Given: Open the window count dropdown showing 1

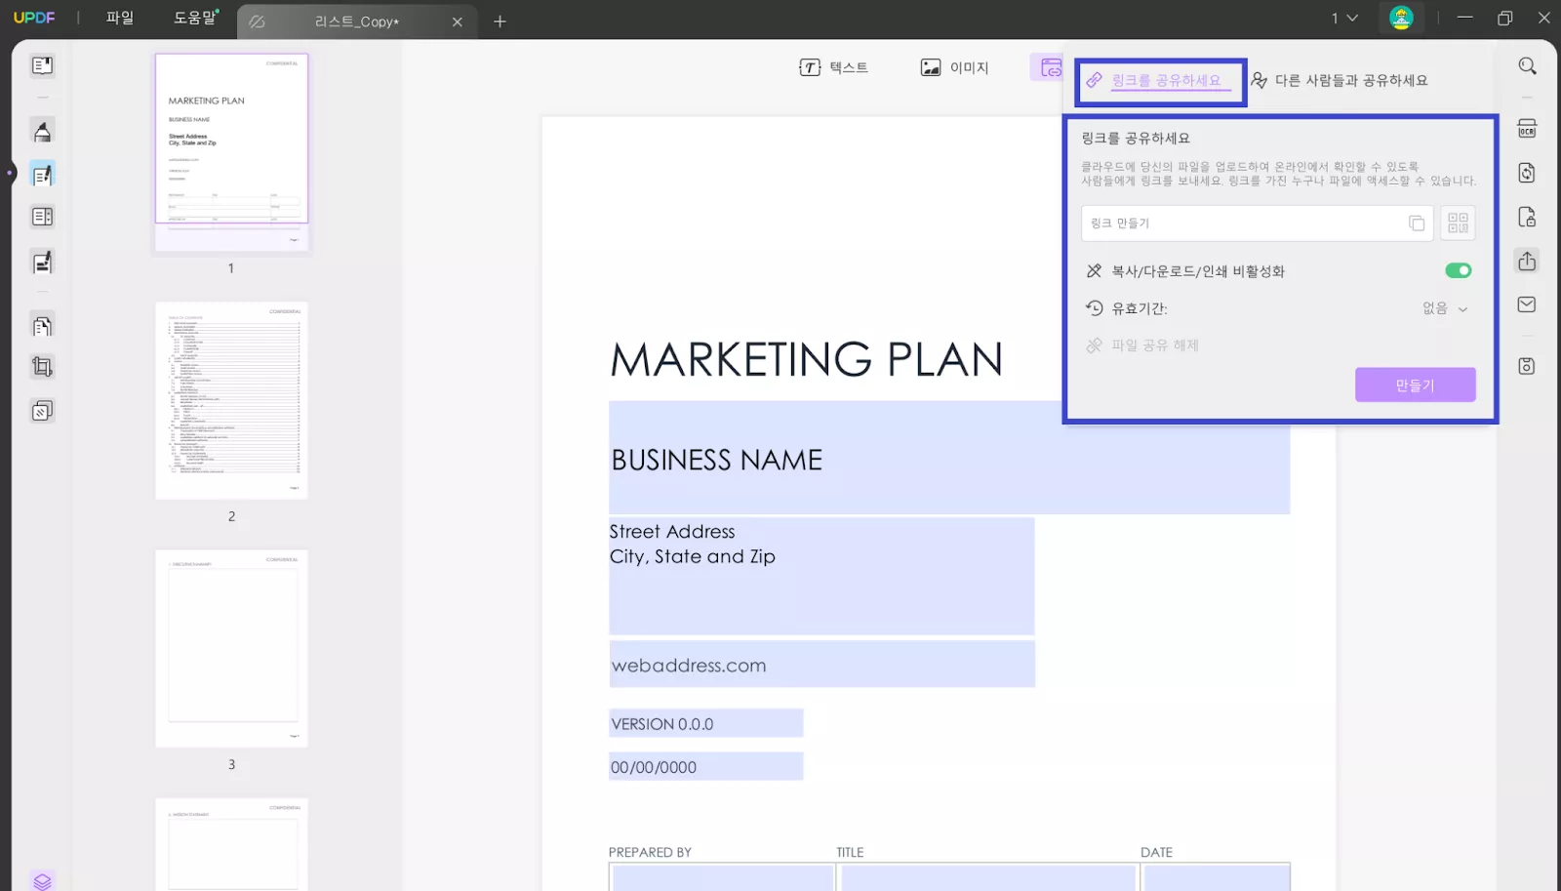Looking at the screenshot, I should tap(1344, 19).
